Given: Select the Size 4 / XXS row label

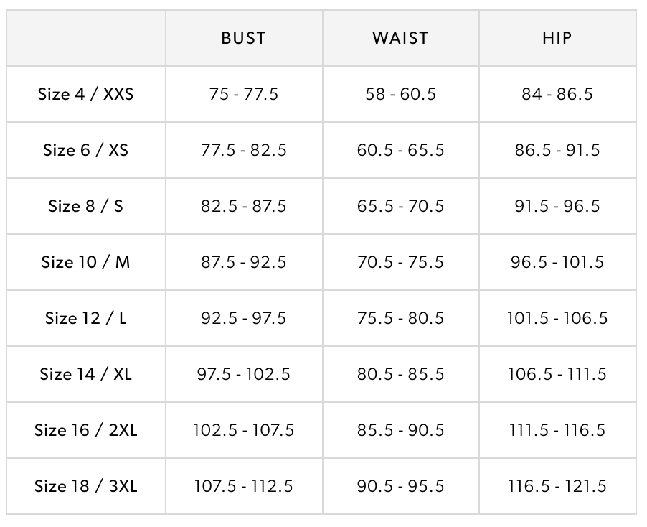Looking at the screenshot, I should coord(86,94).
